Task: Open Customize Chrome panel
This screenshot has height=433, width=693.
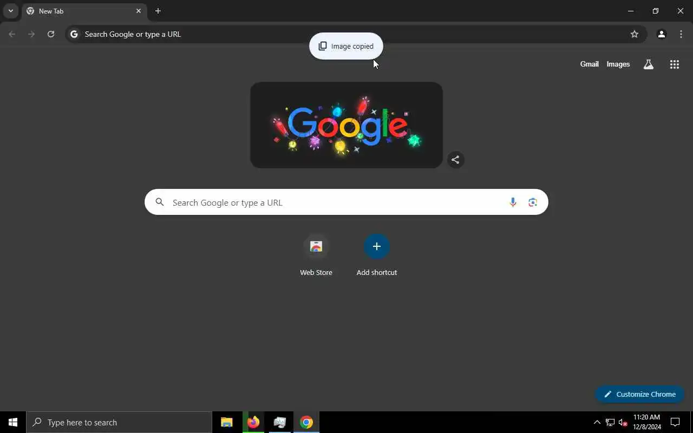Action: pyautogui.click(x=639, y=394)
